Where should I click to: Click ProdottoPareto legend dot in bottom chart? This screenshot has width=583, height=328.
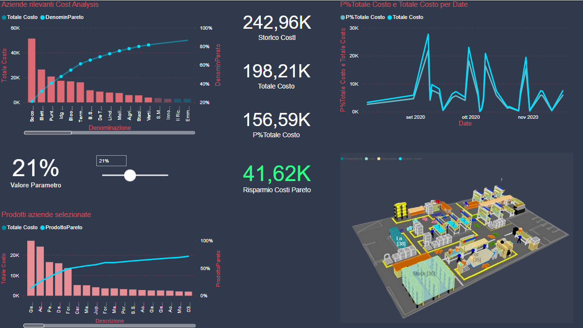[x=42, y=227]
